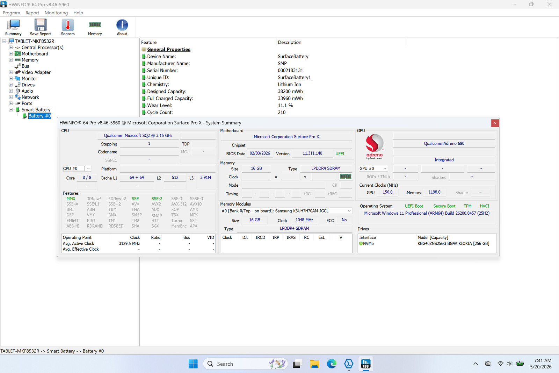Image resolution: width=559 pixels, height=373 pixels.
Task: Open Microsoft Edge from the taskbar
Action: 332,364
